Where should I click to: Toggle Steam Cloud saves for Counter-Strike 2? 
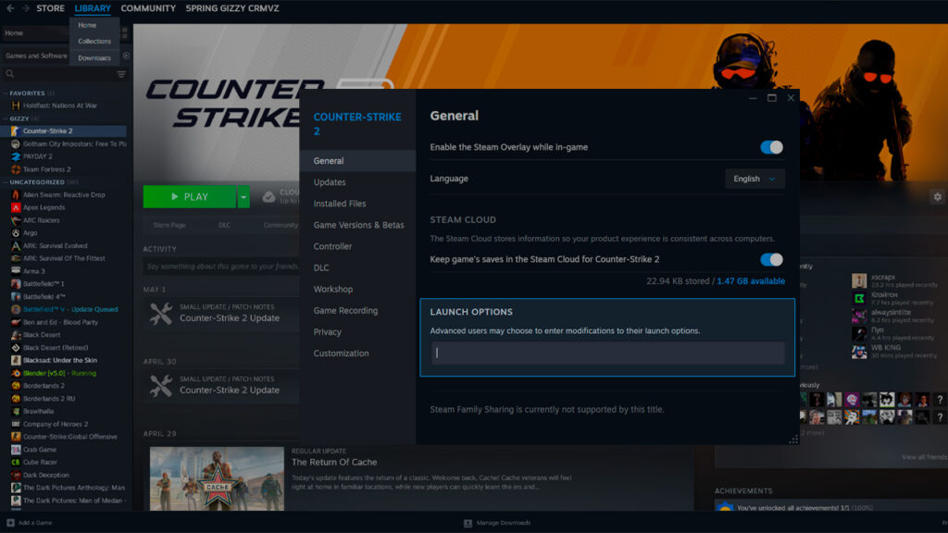pyautogui.click(x=771, y=259)
